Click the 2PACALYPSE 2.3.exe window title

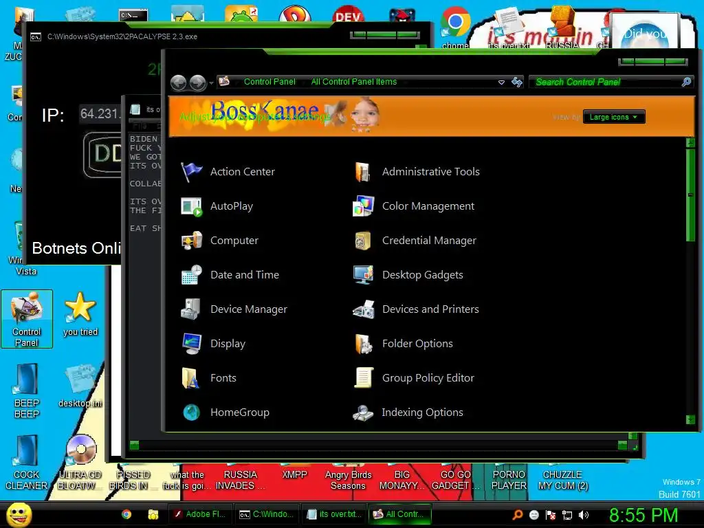pyautogui.click(x=122, y=36)
